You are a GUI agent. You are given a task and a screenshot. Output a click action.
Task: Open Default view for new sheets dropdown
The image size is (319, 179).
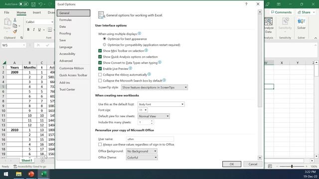pyautogui.click(x=154, y=116)
